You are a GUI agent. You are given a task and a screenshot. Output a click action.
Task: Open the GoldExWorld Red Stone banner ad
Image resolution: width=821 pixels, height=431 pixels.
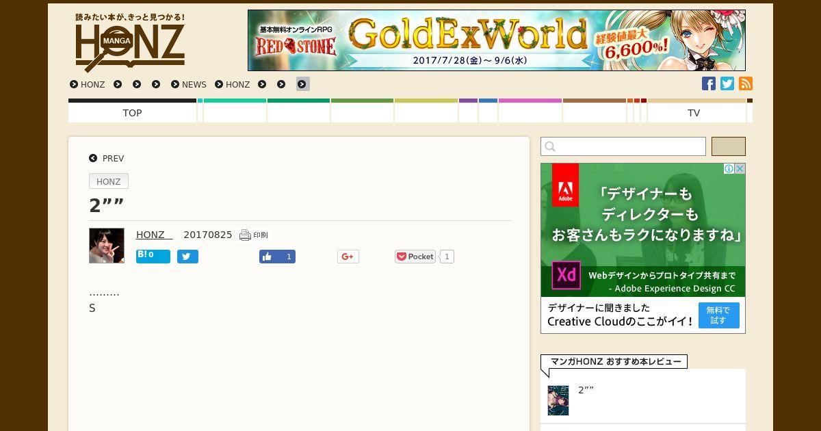497,40
